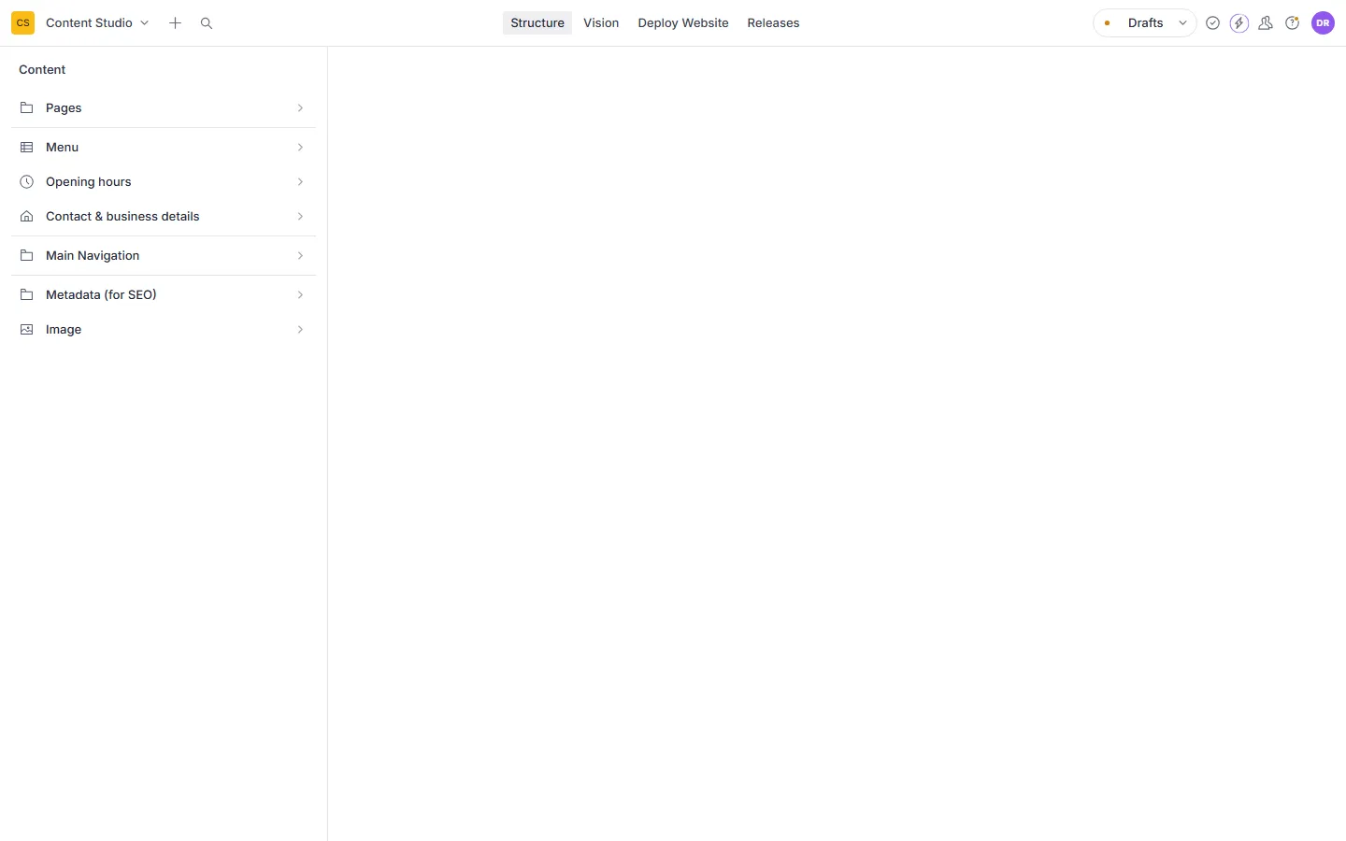Click the lightning bolt icon
Screen dimensions: 1346x841
point(1239,22)
